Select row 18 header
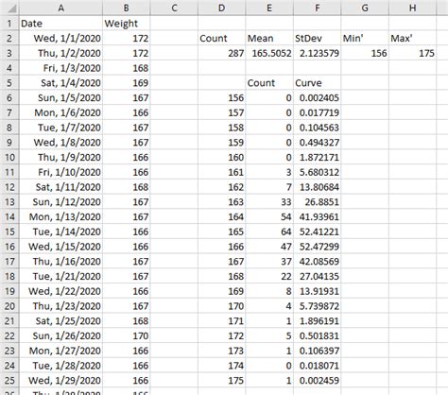The image size is (448, 395). pos(9,276)
